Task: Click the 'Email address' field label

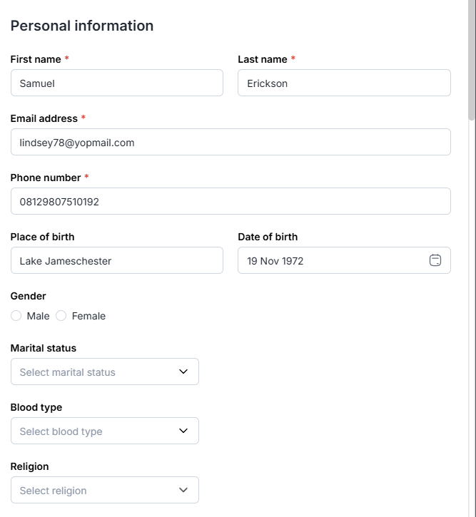Action: tap(44, 118)
